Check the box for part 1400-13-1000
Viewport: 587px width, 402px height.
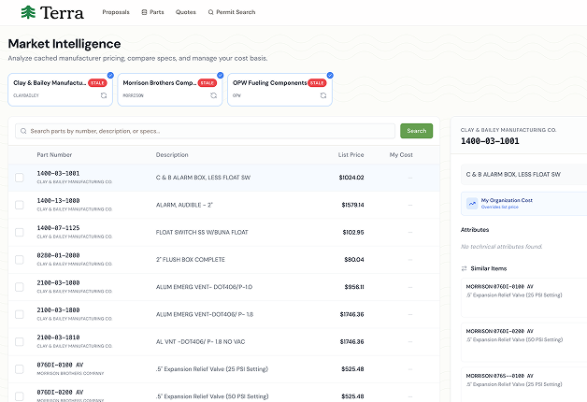19,205
